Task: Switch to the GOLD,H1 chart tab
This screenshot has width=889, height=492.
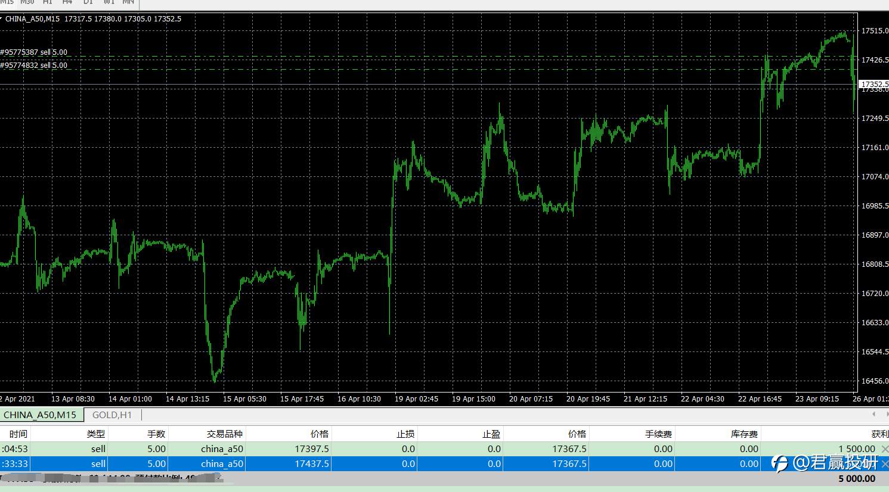Action: click(x=112, y=415)
